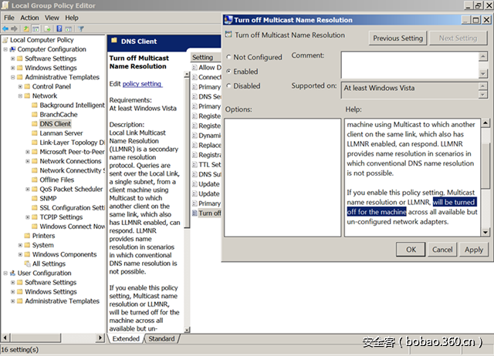The image size is (494, 356).
Task: Choose the Enabled radio option
Action: [229, 72]
